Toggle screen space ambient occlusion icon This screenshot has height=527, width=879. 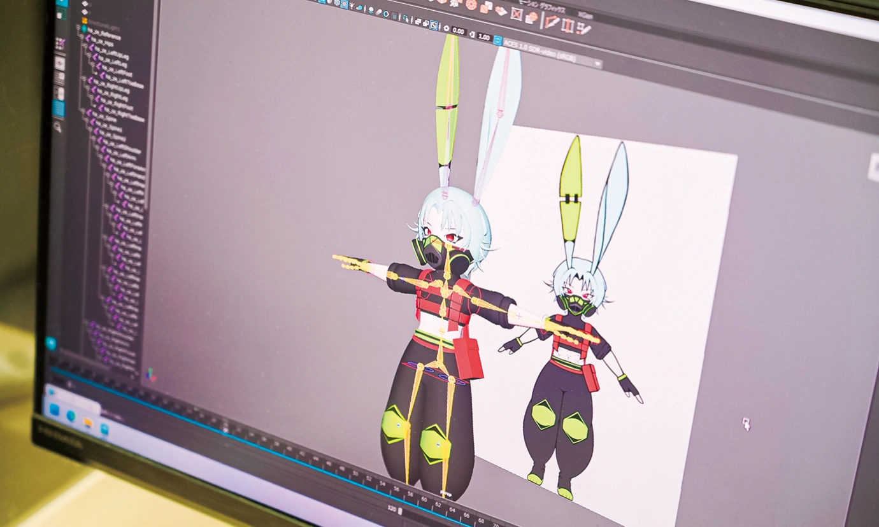(x=371, y=10)
